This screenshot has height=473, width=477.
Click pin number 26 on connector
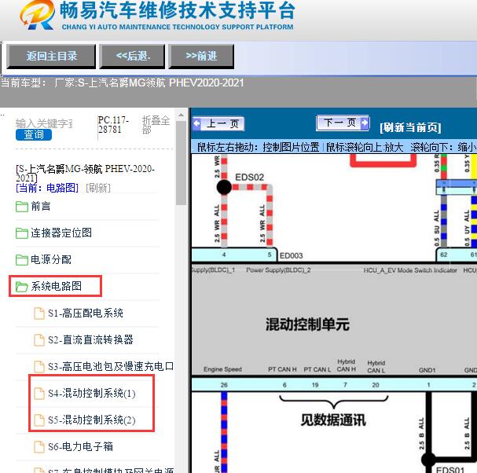224,385
